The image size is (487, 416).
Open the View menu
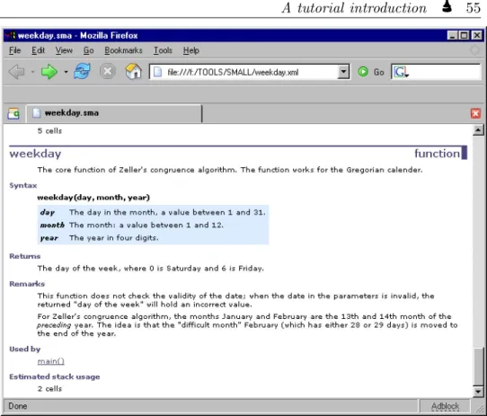pos(64,50)
